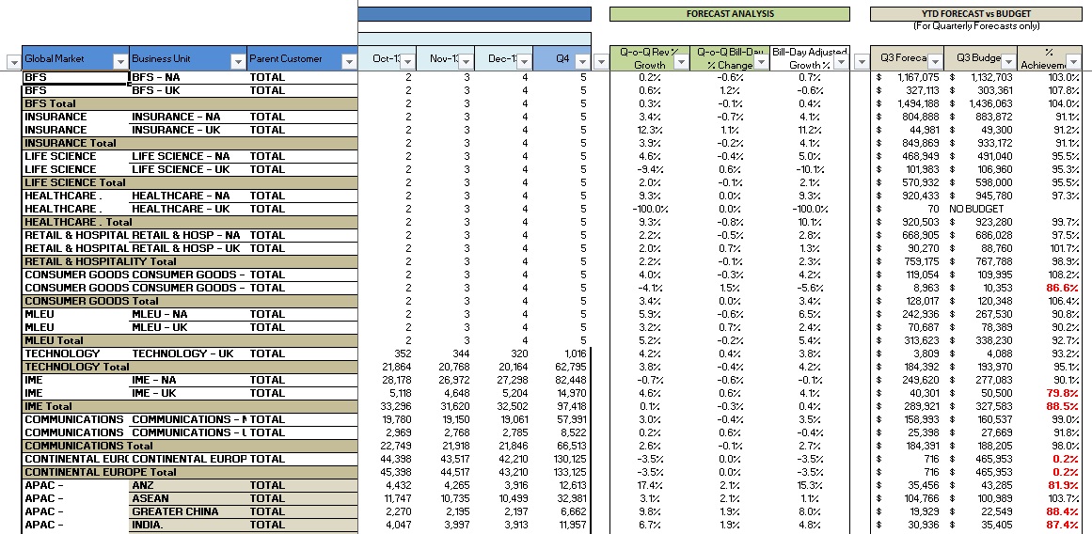Screen dimensions: 1092x534
Task: Click the 'INDIA.' business unit cell
Action: (188, 525)
